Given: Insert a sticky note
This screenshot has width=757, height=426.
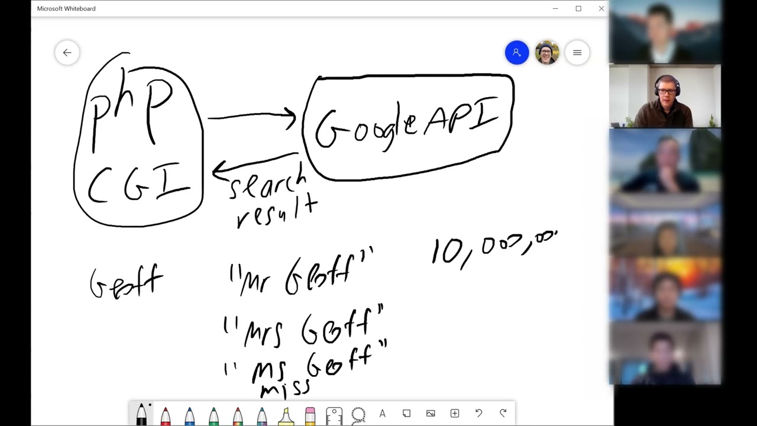Looking at the screenshot, I should 406,414.
